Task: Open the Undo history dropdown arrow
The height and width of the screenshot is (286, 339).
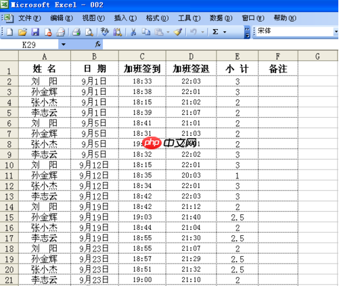Action: tap(202, 32)
